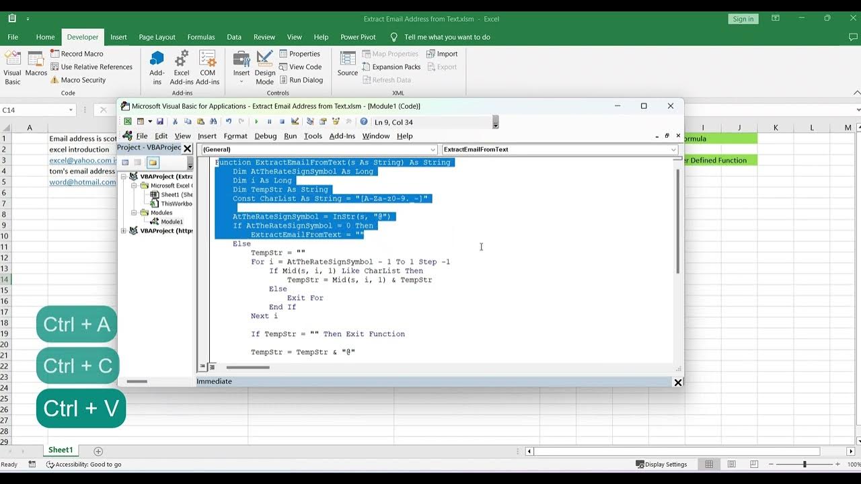Add a new sheet with plus button
The image size is (861, 484).
(98, 451)
